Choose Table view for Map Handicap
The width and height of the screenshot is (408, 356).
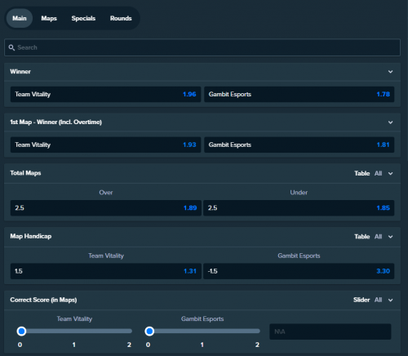click(361, 237)
